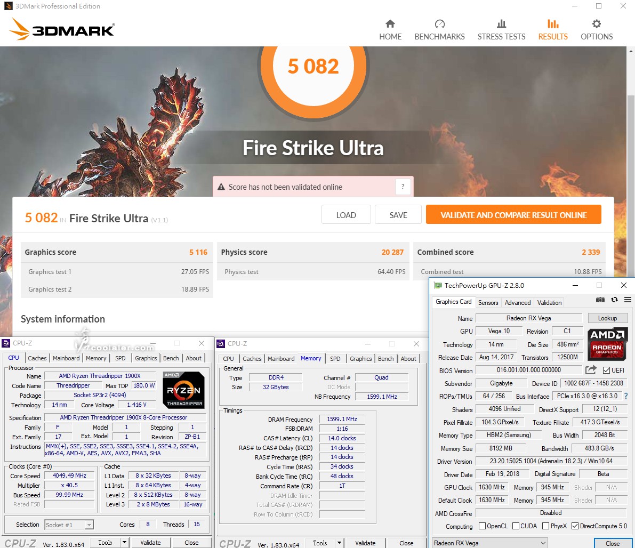Image resolution: width=635 pixels, height=548 pixels.
Task: Click the Bus Interface question mark
Action: pos(626,396)
